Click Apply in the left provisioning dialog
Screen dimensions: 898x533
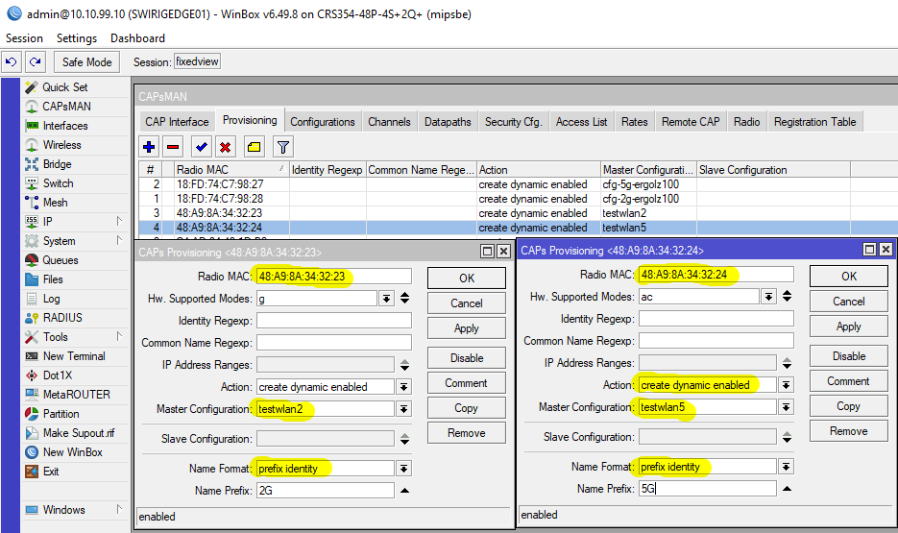(x=466, y=328)
